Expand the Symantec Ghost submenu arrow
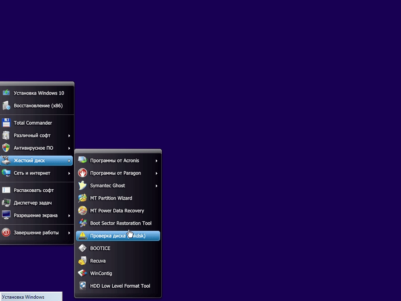401x301 pixels. [x=157, y=185]
